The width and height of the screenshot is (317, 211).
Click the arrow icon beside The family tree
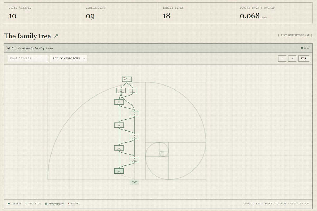[x=55, y=36]
